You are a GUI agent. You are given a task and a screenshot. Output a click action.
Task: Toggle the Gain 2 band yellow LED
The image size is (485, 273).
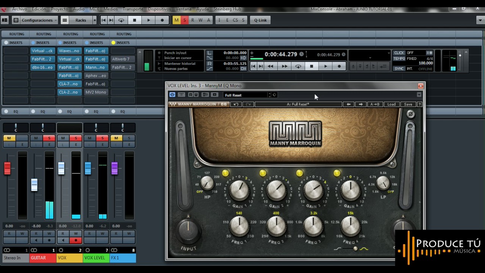point(263,173)
